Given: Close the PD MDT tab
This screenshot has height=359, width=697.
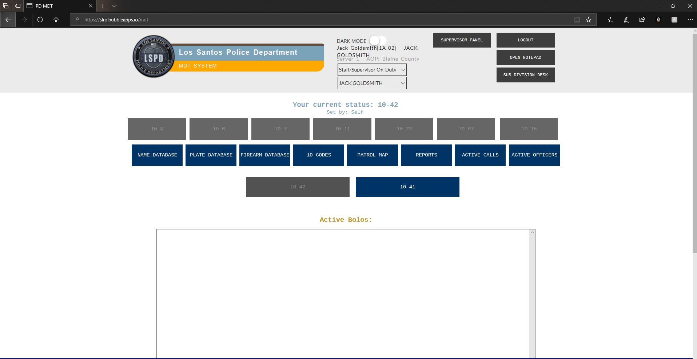Looking at the screenshot, I should pyautogui.click(x=91, y=6).
